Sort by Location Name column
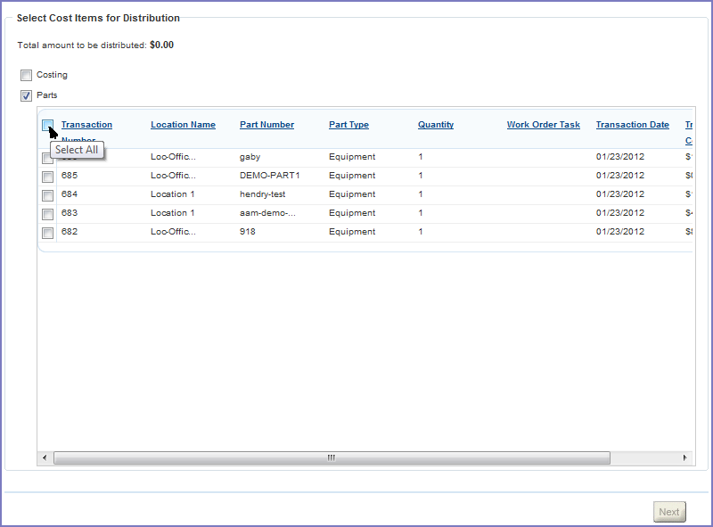Image resolution: width=713 pixels, height=527 pixels. click(x=183, y=125)
